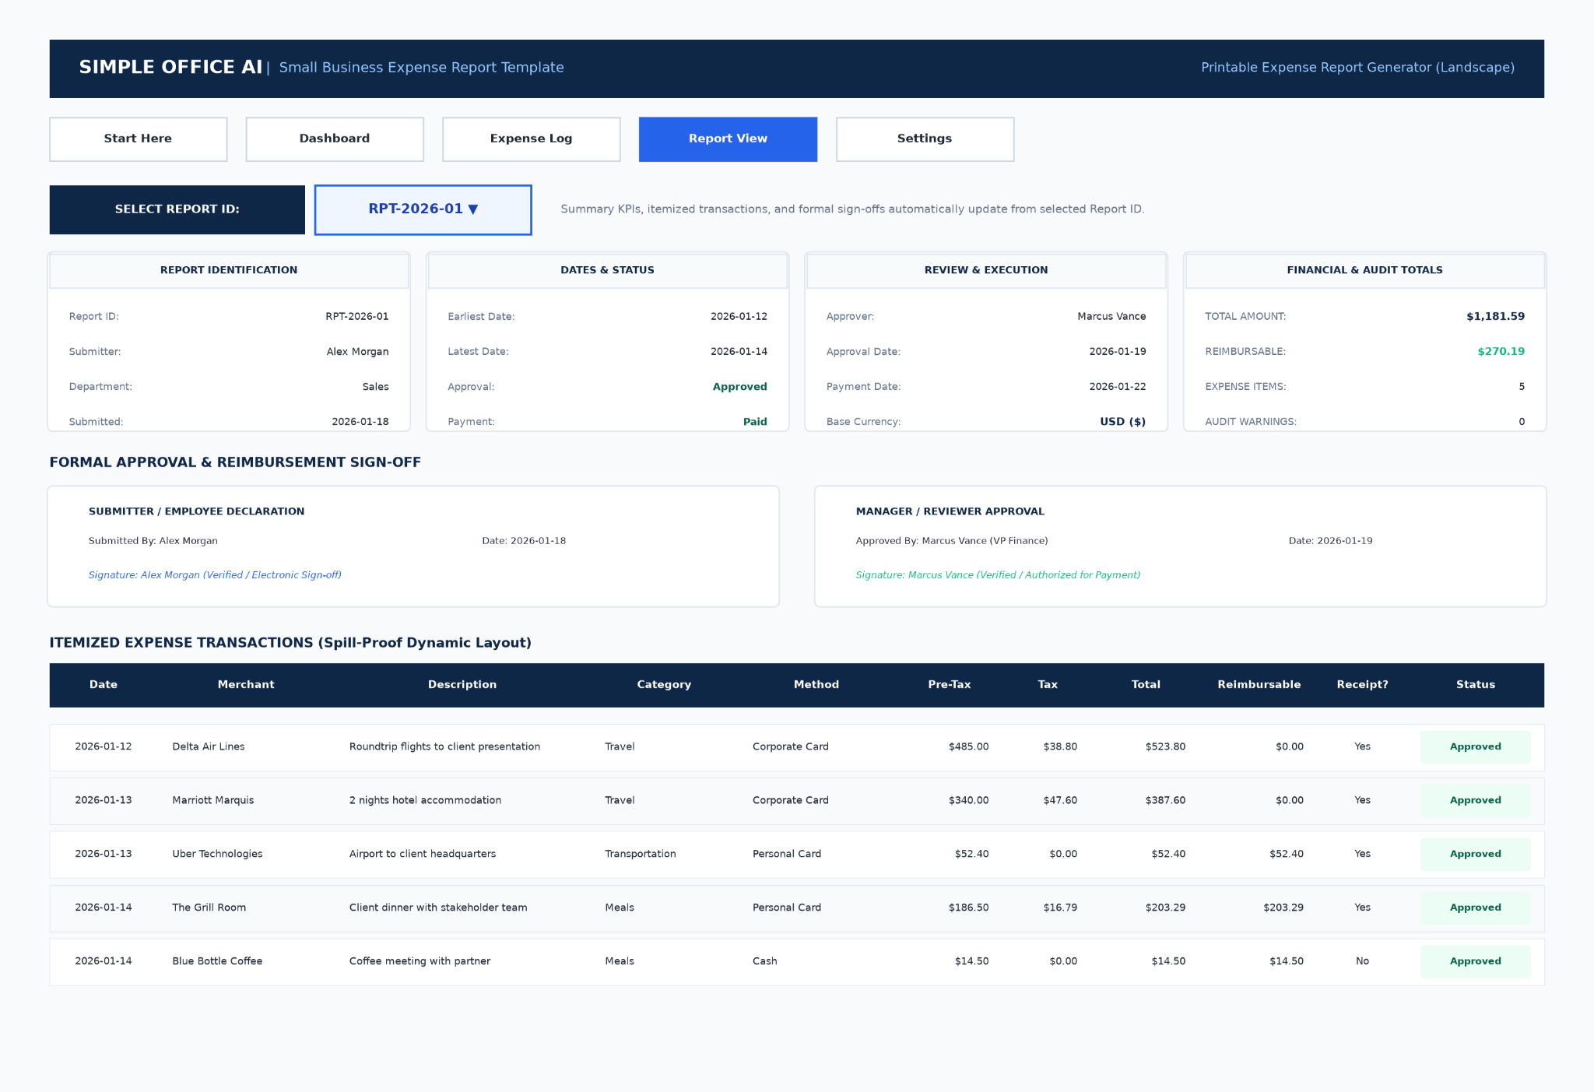Click Alex Morgan's electronic signature line
The image size is (1594, 1092).
[x=215, y=575]
